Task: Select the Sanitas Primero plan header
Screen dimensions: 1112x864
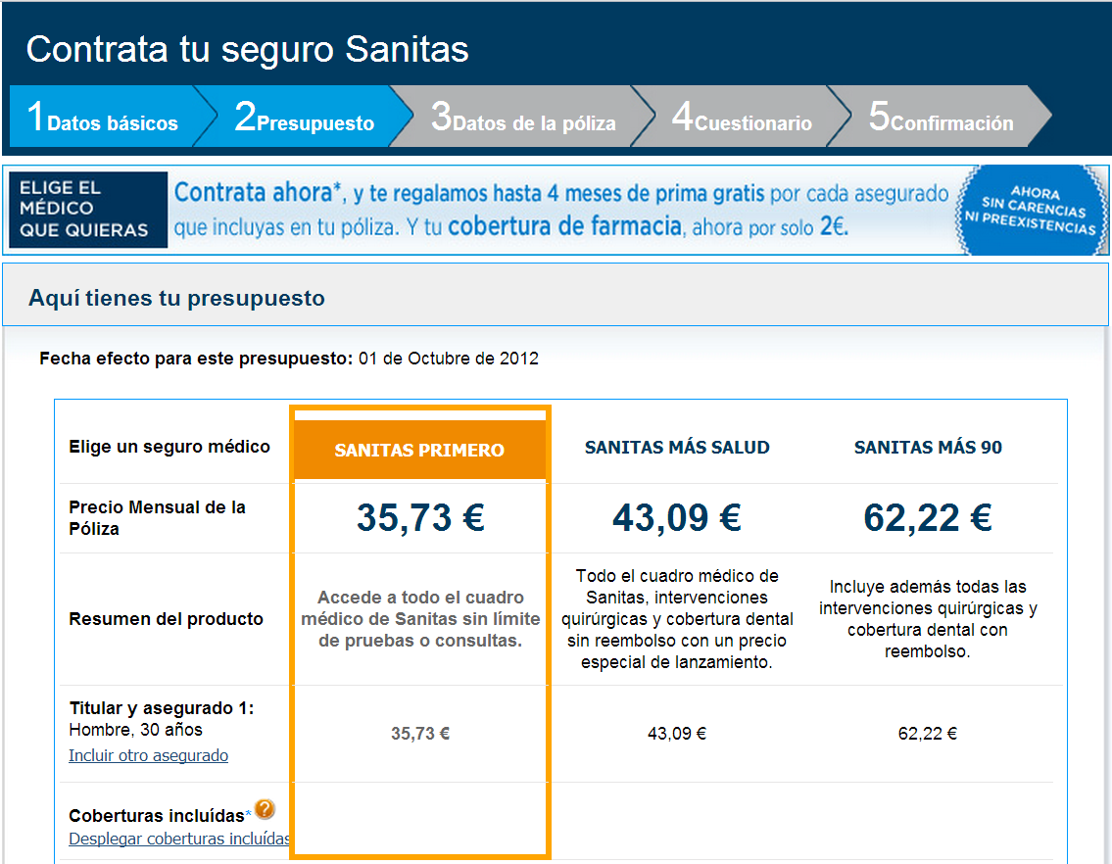Action: pyautogui.click(x=419, y=451)
